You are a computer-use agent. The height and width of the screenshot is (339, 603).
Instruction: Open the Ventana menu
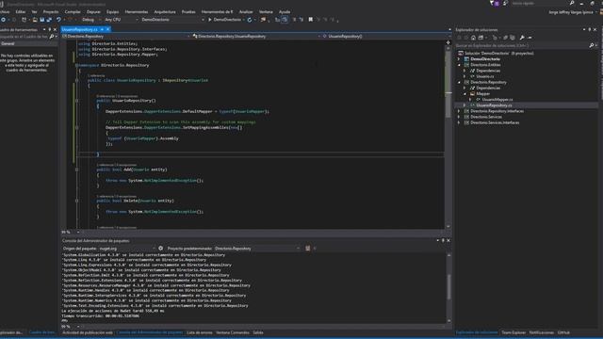coord(266,12)
